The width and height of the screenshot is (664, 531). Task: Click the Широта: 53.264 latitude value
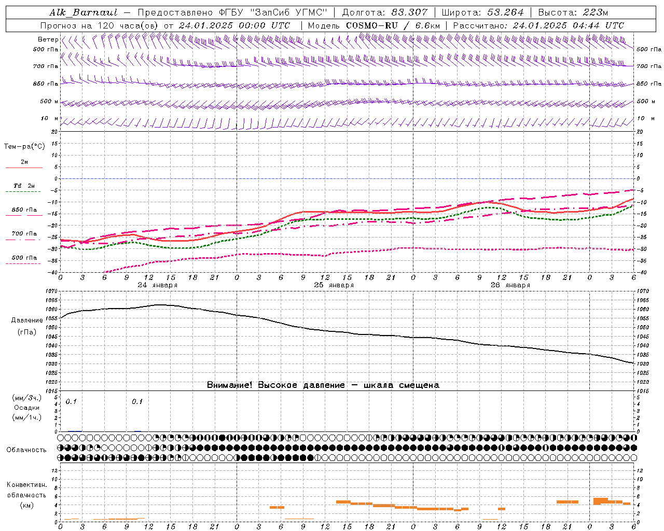click(x=482, y=12)
